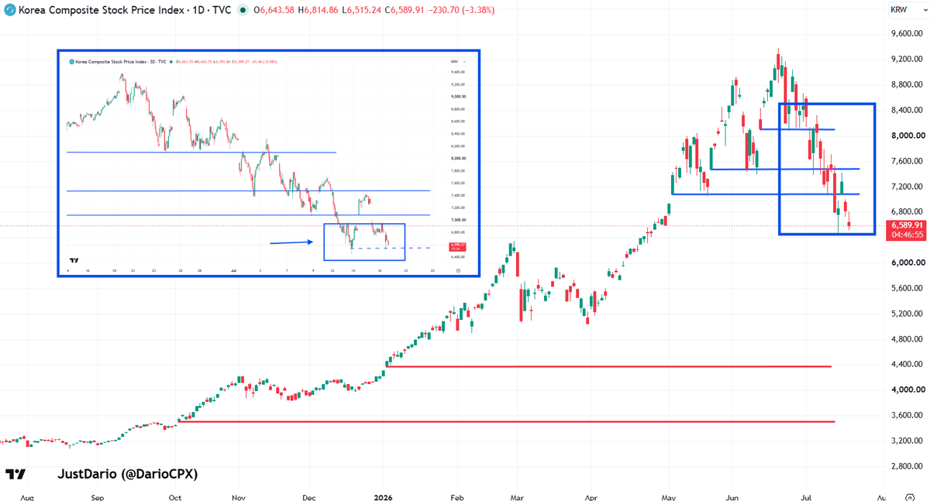Screen dimensions: 930x501
Task: Click 2,800.00 on the main price axis
Action: (x=906, y=467)
